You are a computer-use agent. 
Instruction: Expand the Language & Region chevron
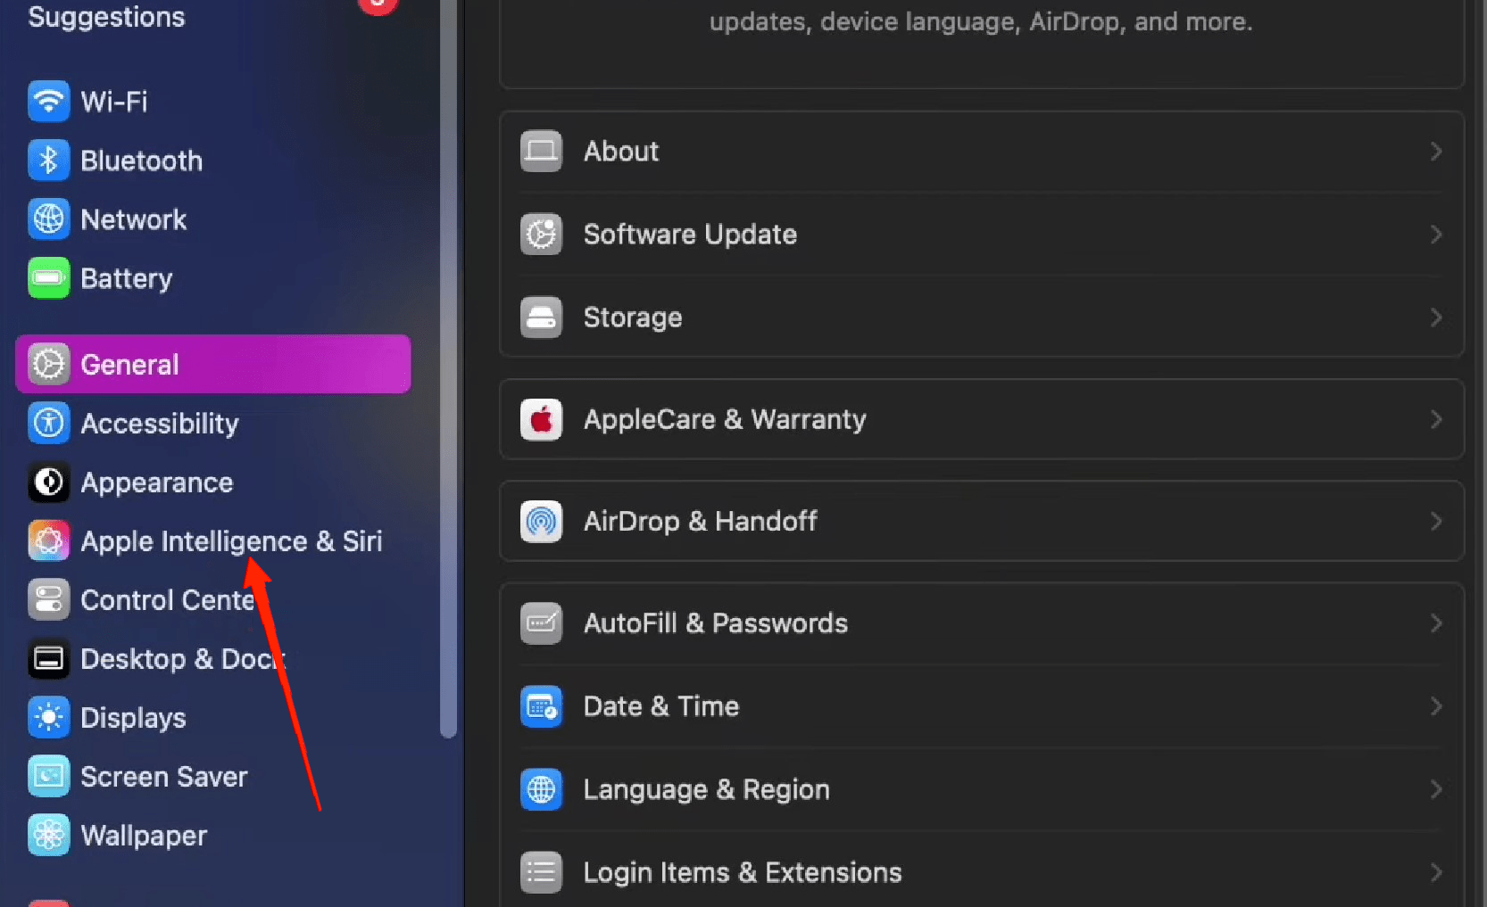(x=1436, y=789)
